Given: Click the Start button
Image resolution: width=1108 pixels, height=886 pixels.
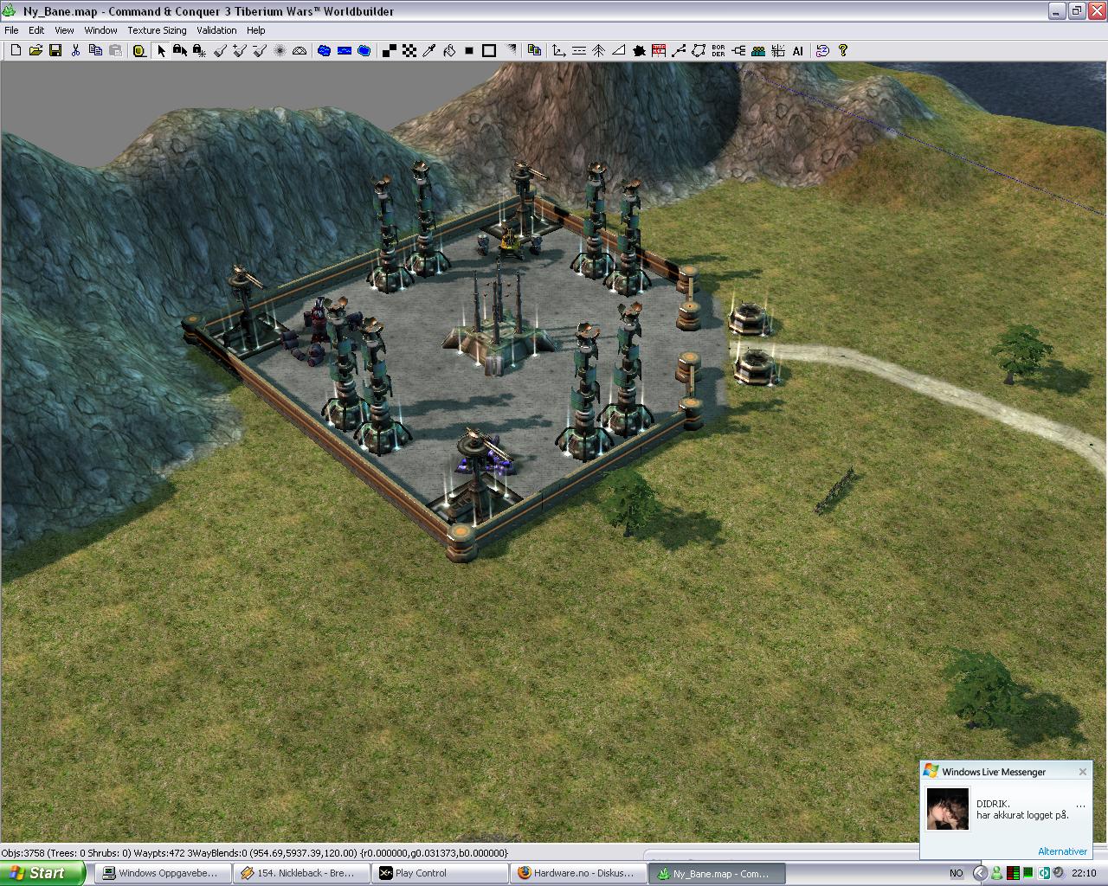Looking at the screenshot, I should click(x=42, y=873).
